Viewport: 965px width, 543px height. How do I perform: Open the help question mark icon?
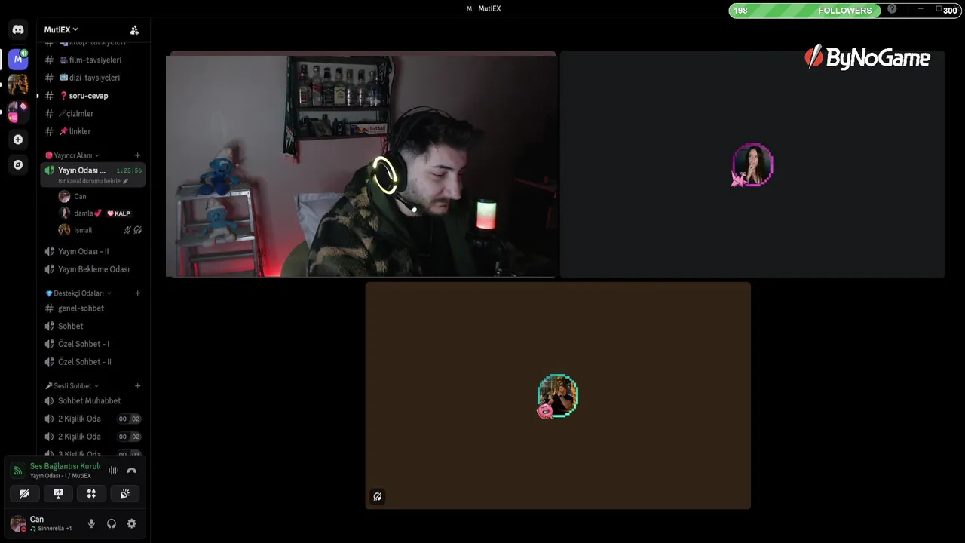pyautogui.click(x=892, y=9)
